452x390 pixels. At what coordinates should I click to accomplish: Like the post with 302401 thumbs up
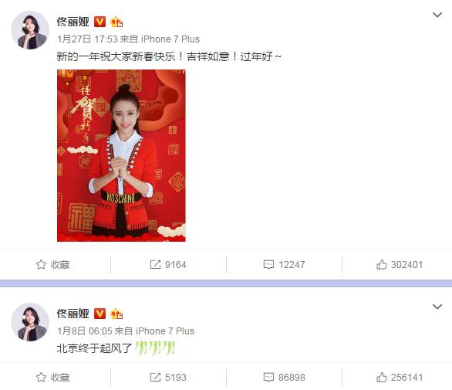382,264
